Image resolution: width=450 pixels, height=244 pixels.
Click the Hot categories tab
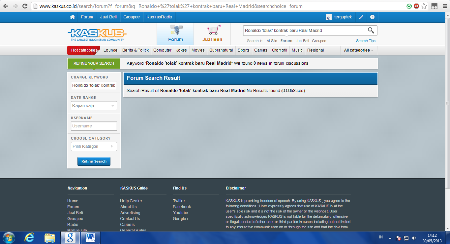coord(84,50)
